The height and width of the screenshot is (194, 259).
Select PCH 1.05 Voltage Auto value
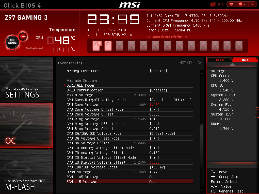[x=153, y=177]
